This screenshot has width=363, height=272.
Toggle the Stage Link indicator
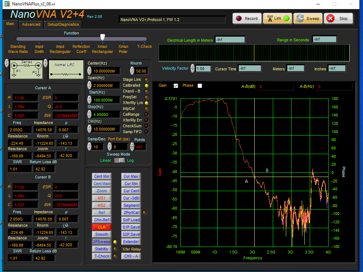coord(146,79)
